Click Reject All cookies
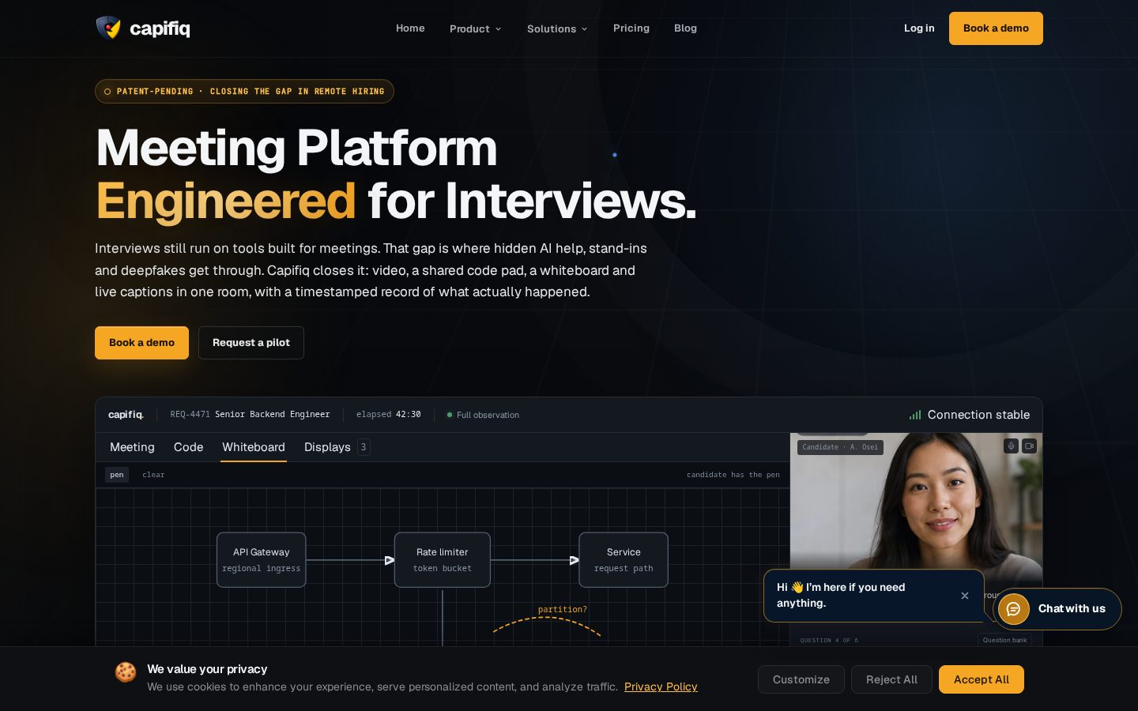The image size is (1138, 711). 891,679
